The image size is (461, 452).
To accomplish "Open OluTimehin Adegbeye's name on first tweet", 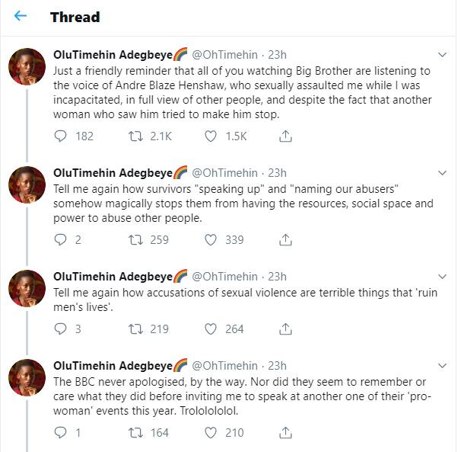I will coord(110,55).
